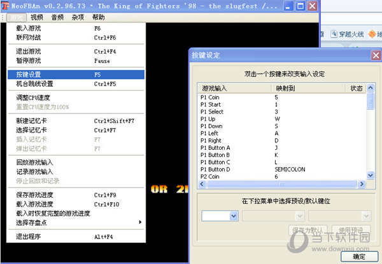Open the first preset dropdown
Viewport: 382px width, 264px height.
pyautogui.click(x=220, y=216)
